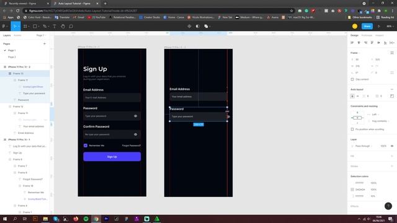The height and width of the screenshot is (223, 397).
Task: Click the Present play icon
Action: [x=379, y=26]
